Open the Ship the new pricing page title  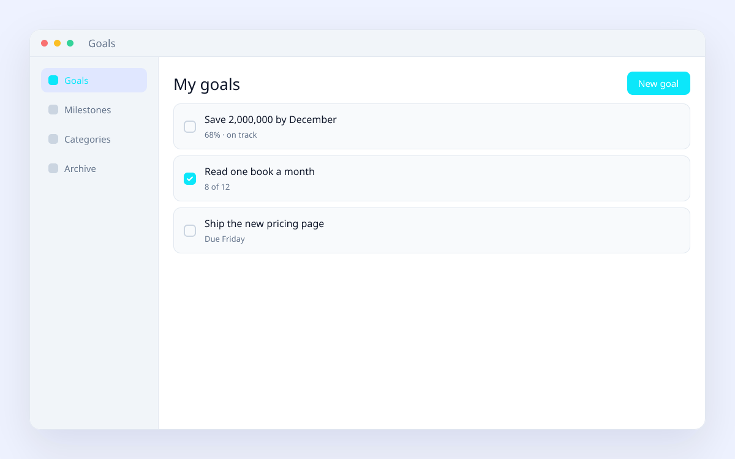point(264,224)
